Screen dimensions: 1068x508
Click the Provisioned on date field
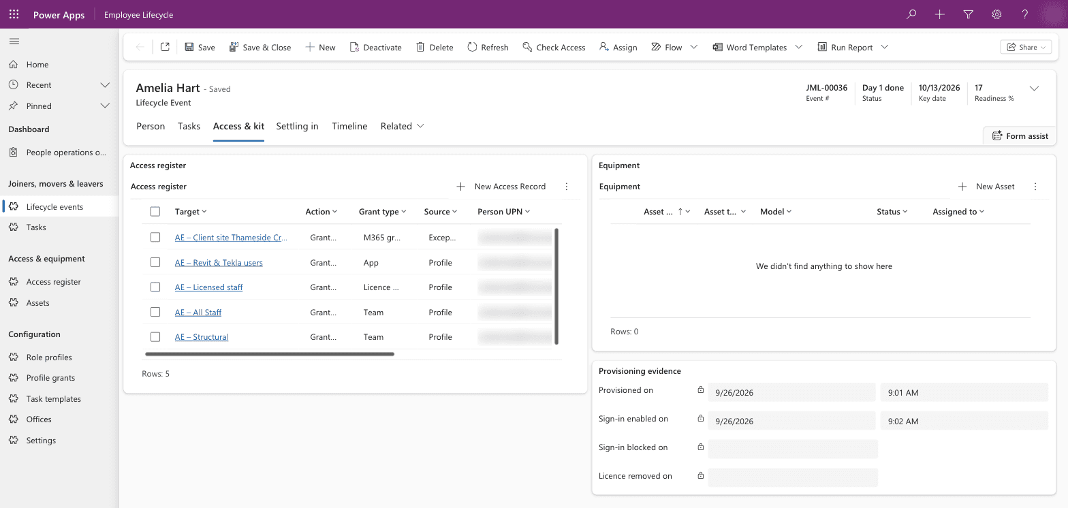(x=791, y=392)
